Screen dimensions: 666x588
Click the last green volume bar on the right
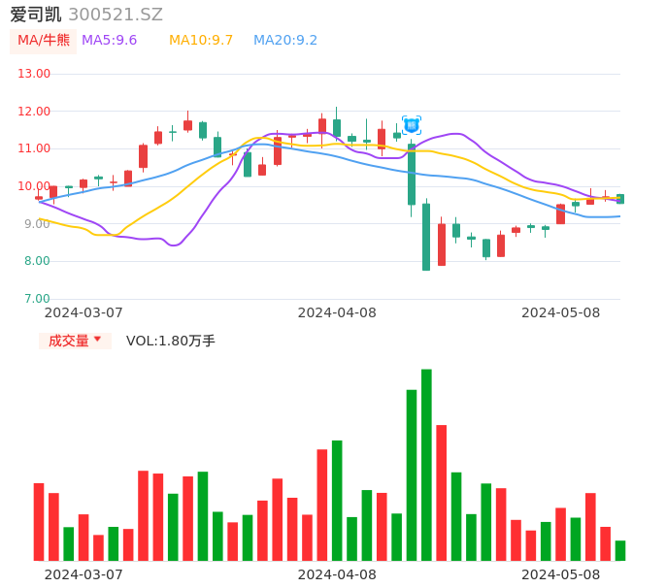pyautogui.click(x=620, y=550)
